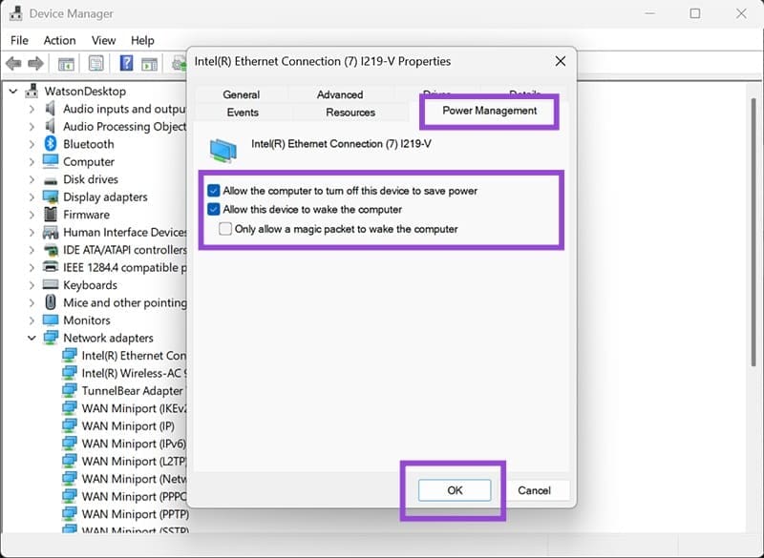Collapse the WatsonDesktop root node
This screenshot has height=558, width=764.
[13, 91]
